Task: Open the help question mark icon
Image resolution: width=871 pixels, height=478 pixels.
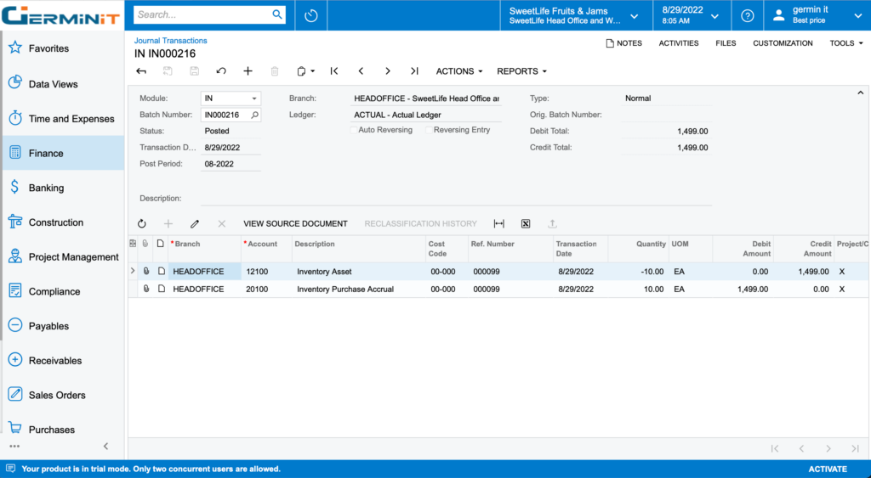Action: pyautogui.click(x=747, y=15)
